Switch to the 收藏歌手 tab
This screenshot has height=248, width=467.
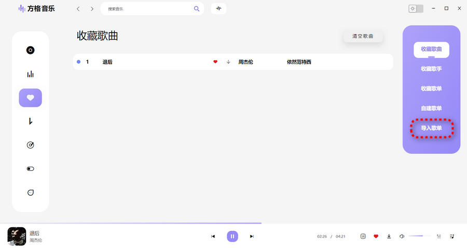coord(431,68)
